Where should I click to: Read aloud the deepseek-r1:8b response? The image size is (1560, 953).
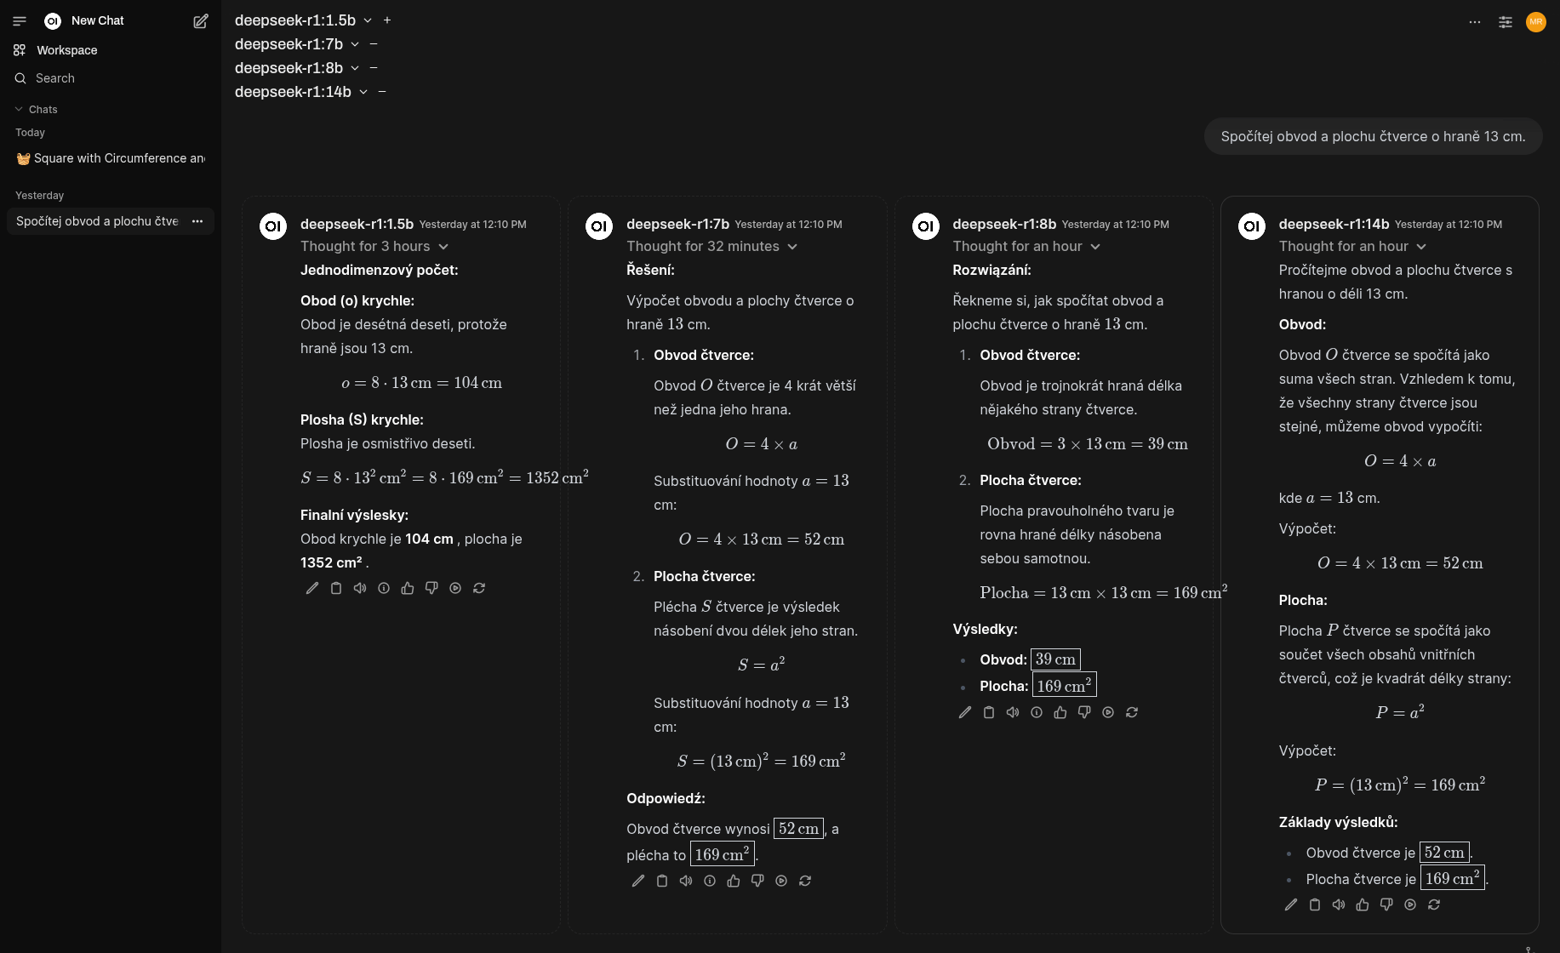(1013, 712)
